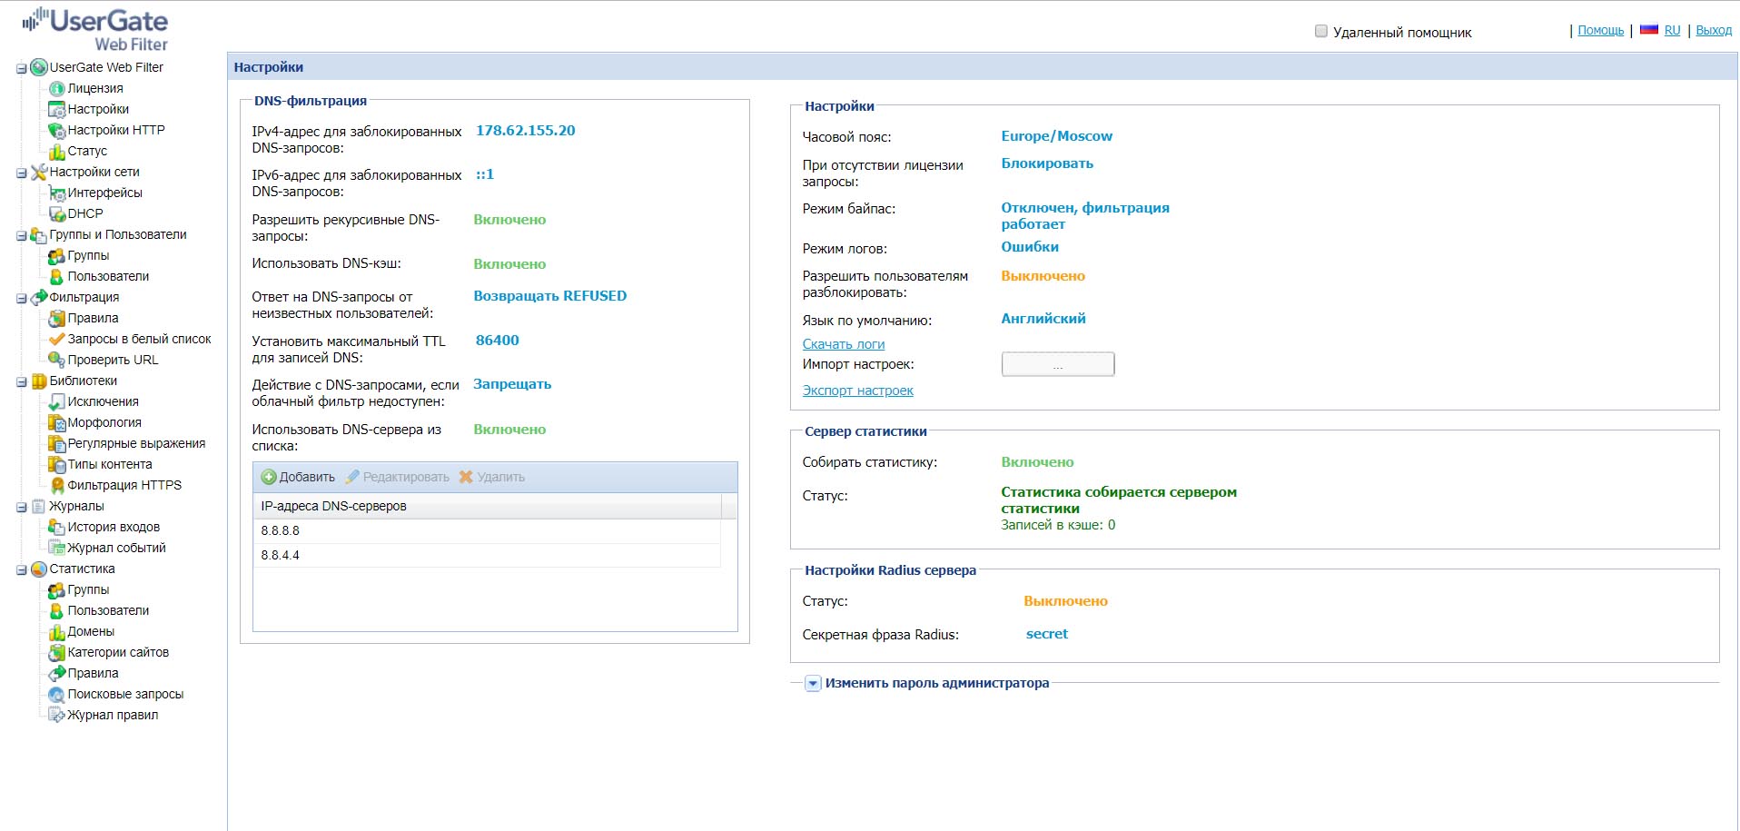Select Поисковые запросы in the tree
The width and height of the screenshot is (1740, 831).
[x=125, y=694]
